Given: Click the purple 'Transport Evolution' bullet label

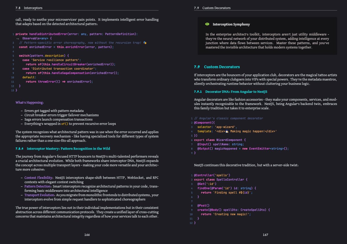Looking at the screenshot, I should pos(39,195).
